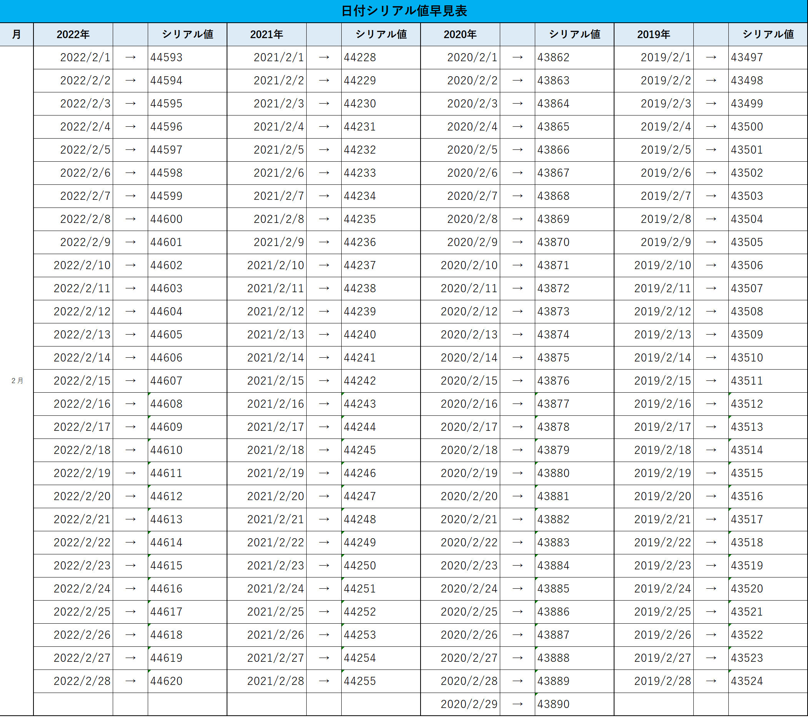The height and width of the screenshot is (718, 808).
Task: Select the cell 2022/2/14
Action: pos(73,358)
